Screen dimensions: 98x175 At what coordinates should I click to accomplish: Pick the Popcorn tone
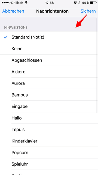[49, 153]
